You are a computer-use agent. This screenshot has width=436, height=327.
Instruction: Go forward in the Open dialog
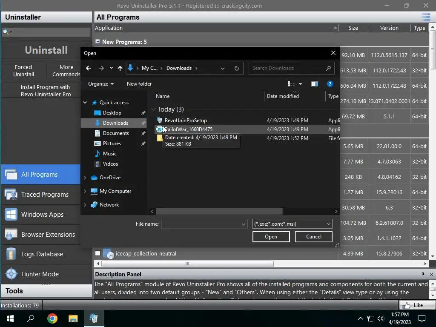click(x=101, y=68)
